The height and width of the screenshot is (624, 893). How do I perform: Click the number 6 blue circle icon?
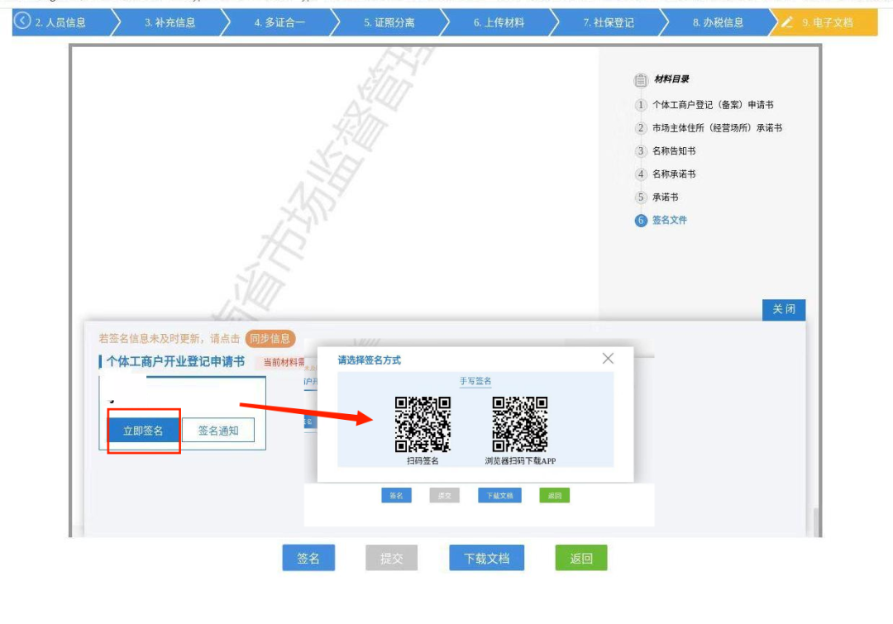[641, 221]
